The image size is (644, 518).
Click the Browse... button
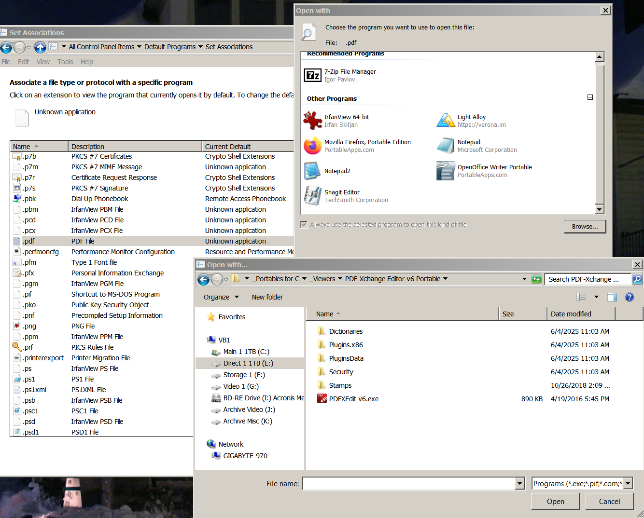[585, 227]
